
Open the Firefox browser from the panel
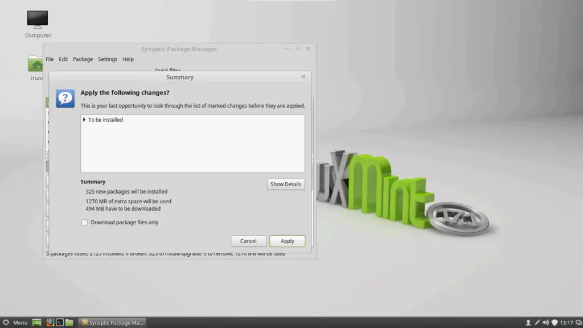click(50, 322)
